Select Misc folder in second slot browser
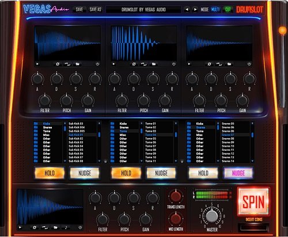The image size is (288, 237). pos(124,135)
